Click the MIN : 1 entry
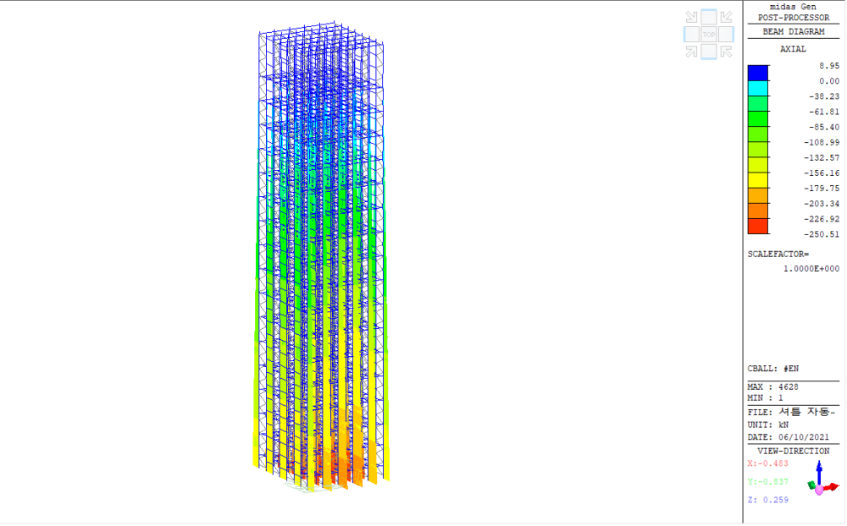 click(x=766, y=398)
